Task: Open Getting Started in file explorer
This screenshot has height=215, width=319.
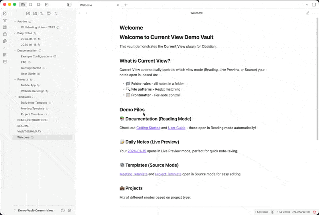Action: pos(31,68)
